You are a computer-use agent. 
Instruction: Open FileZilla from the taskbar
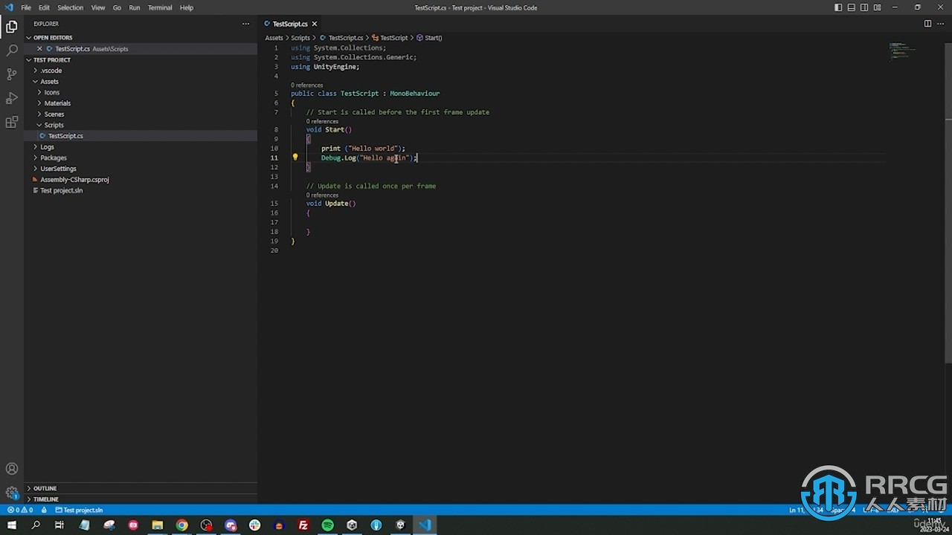pyautogui.click(x=303, y=525)
